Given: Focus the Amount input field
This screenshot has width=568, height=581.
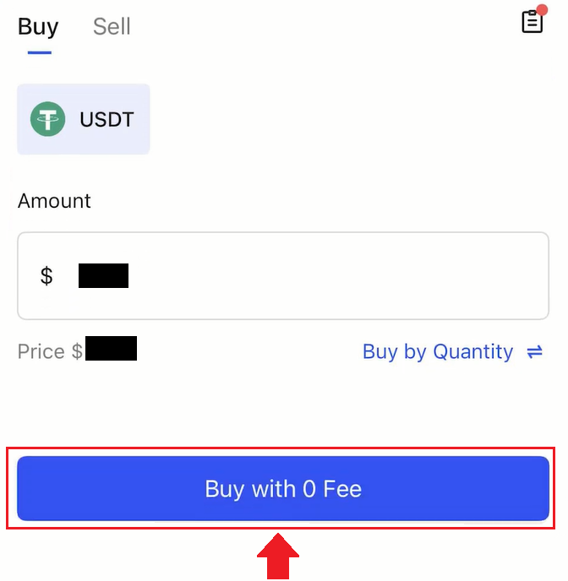Looking at the screenshot, I should pos(283,276).
